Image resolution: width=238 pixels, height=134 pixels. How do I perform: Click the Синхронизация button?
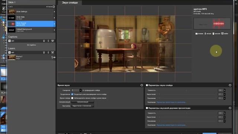coord(83,102)
